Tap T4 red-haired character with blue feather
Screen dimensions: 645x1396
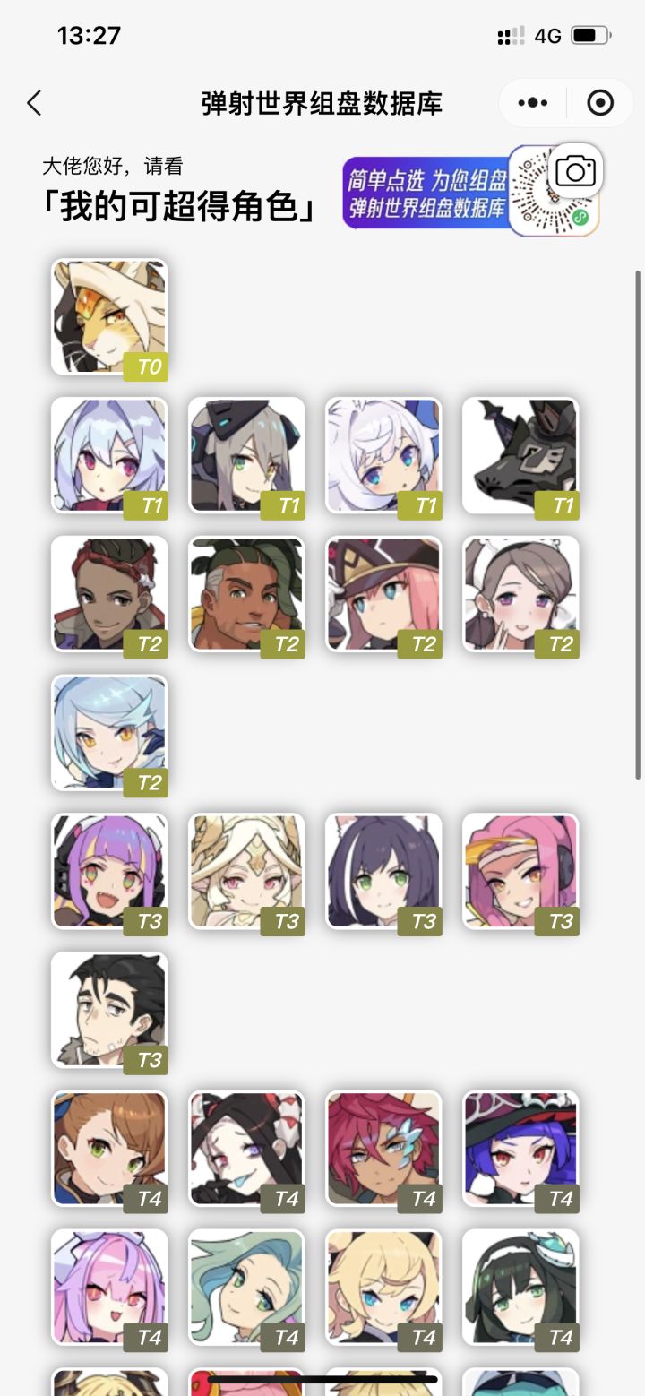coord(383,1149)
